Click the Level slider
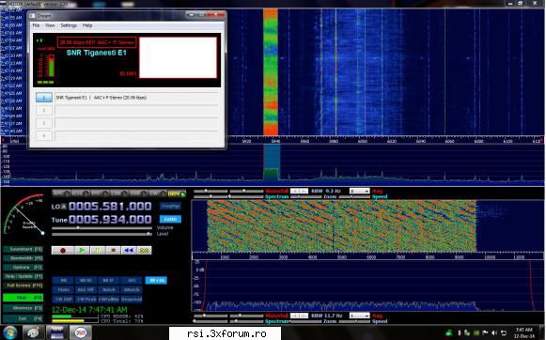The height and width of the screenshot is (340, 546). point(102,234)
